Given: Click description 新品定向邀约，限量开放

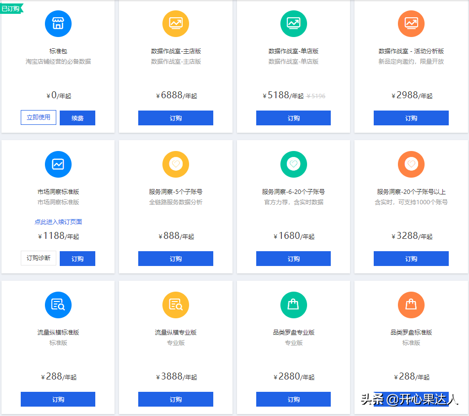Looking at the screenshot, I should [411, 62].
